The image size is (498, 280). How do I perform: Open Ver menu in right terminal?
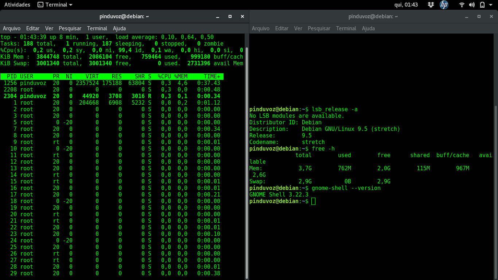click(x=298, y=28)
